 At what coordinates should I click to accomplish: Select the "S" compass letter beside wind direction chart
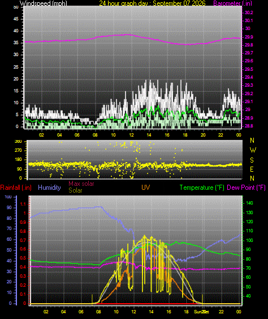252,160
